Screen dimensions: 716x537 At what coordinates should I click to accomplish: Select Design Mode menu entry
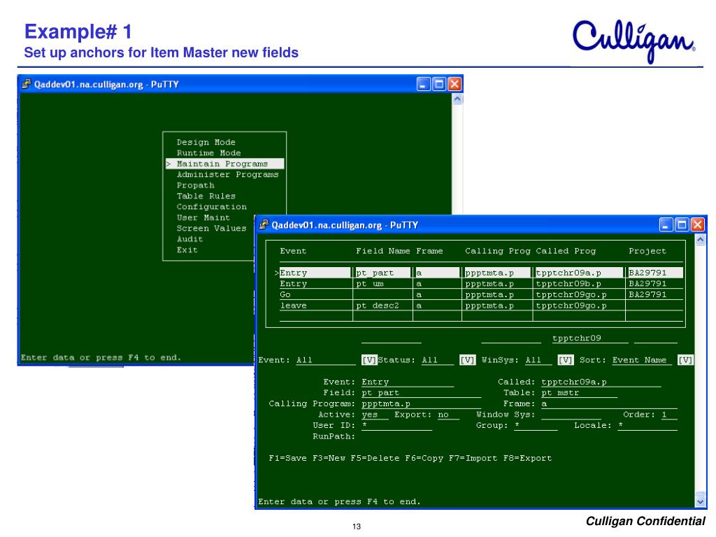click(206, 142)
